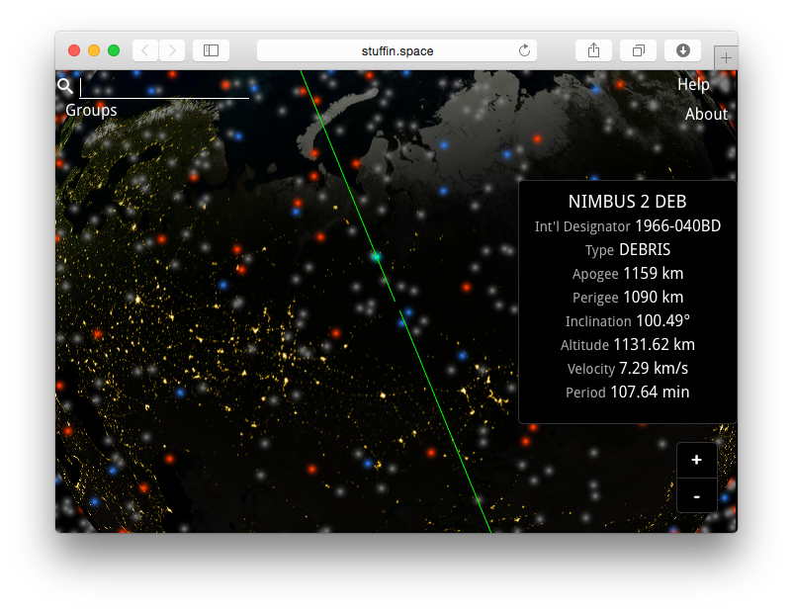
Task: Minimize the Safari window
Action: coord(94,50)
